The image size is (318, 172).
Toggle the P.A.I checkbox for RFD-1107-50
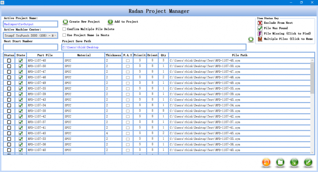[x=128, y=66]
